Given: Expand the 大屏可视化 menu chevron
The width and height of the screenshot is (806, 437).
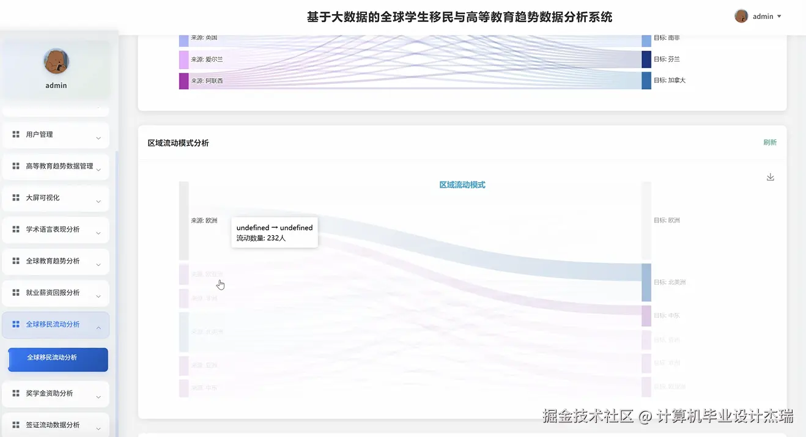Looking at the screenshot, I should pos(98,202).
